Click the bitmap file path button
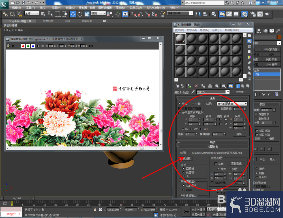The image size is (283, 218). (217, 153)
